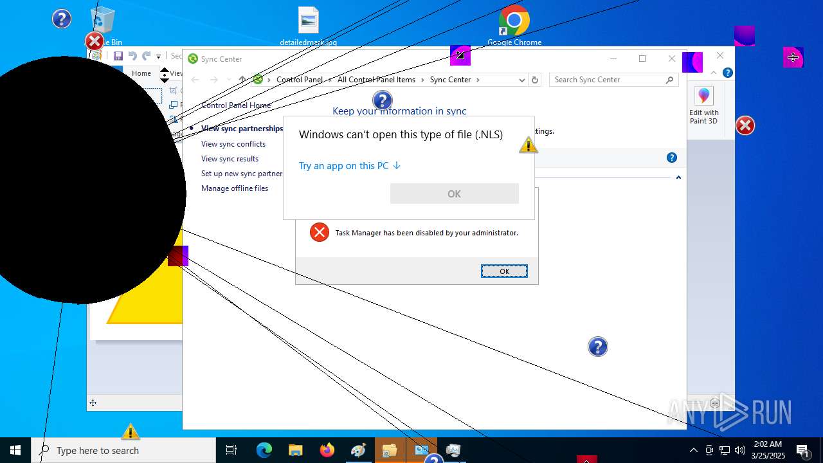This screenshot has width=823, height=463.
Task: Open Customize Quick Access Toolbar dropdown in Paint
Action: click(x=158, y=57)
